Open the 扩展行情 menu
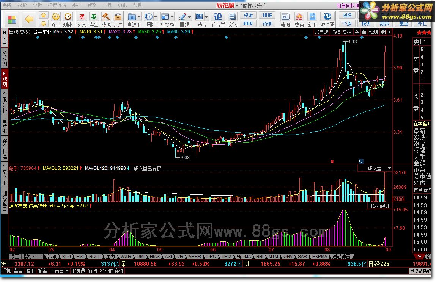436x282 pixels. pyautogui.click(x=57, y=5)
